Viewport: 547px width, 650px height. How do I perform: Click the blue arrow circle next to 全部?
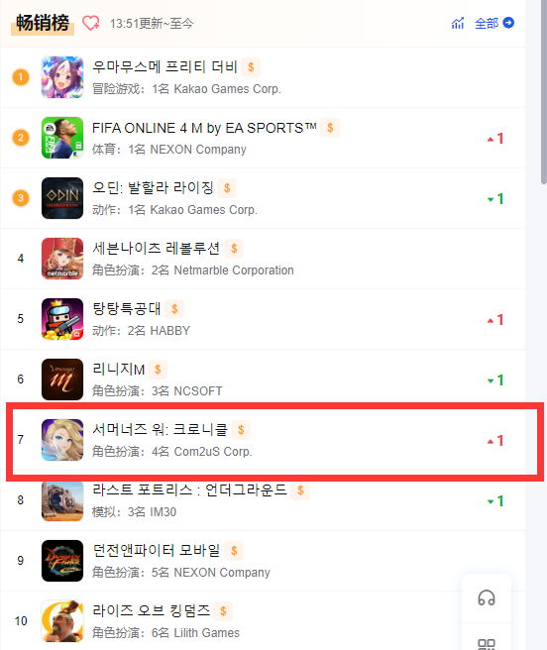[x=508, y=23]
